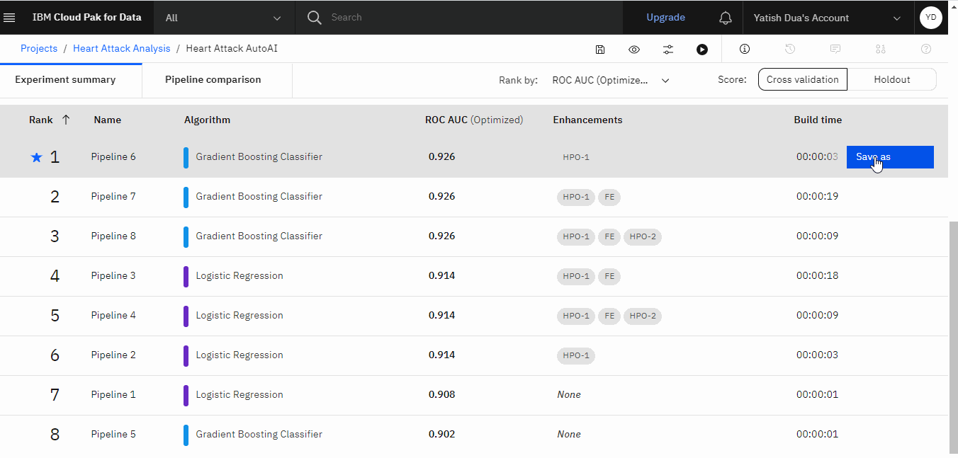Screen dimensions: 958x458
Task: Click the data assets icon in toolbar
Action: 881,49
